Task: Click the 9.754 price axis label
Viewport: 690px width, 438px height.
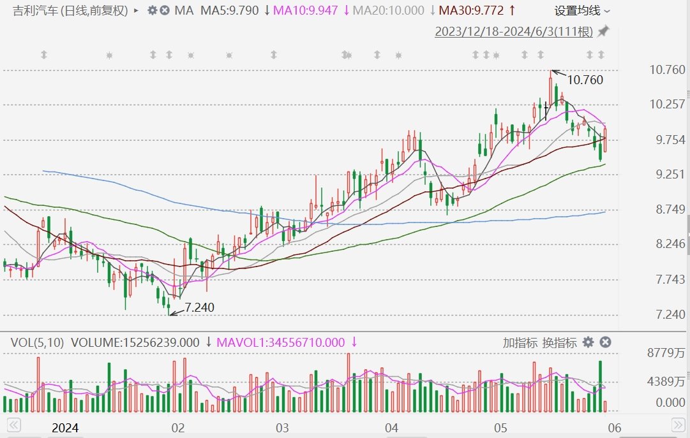Action: (671, 140)
